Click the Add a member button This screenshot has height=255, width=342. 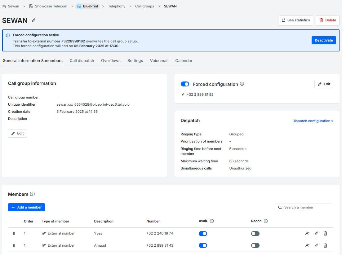(x=26, y=207)
